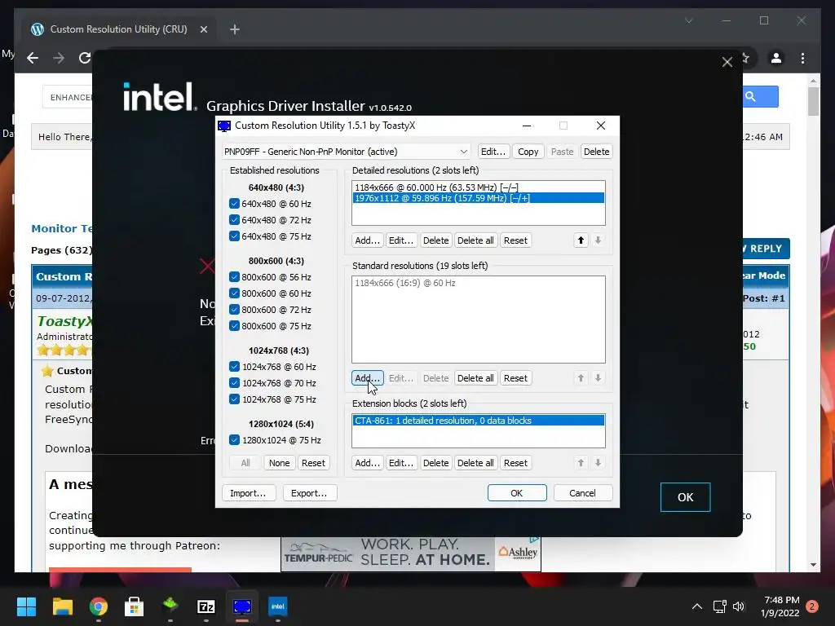835x626 pixels.
Task: Select CRU monitor icon in taskbar
Action: coord(241,606)
